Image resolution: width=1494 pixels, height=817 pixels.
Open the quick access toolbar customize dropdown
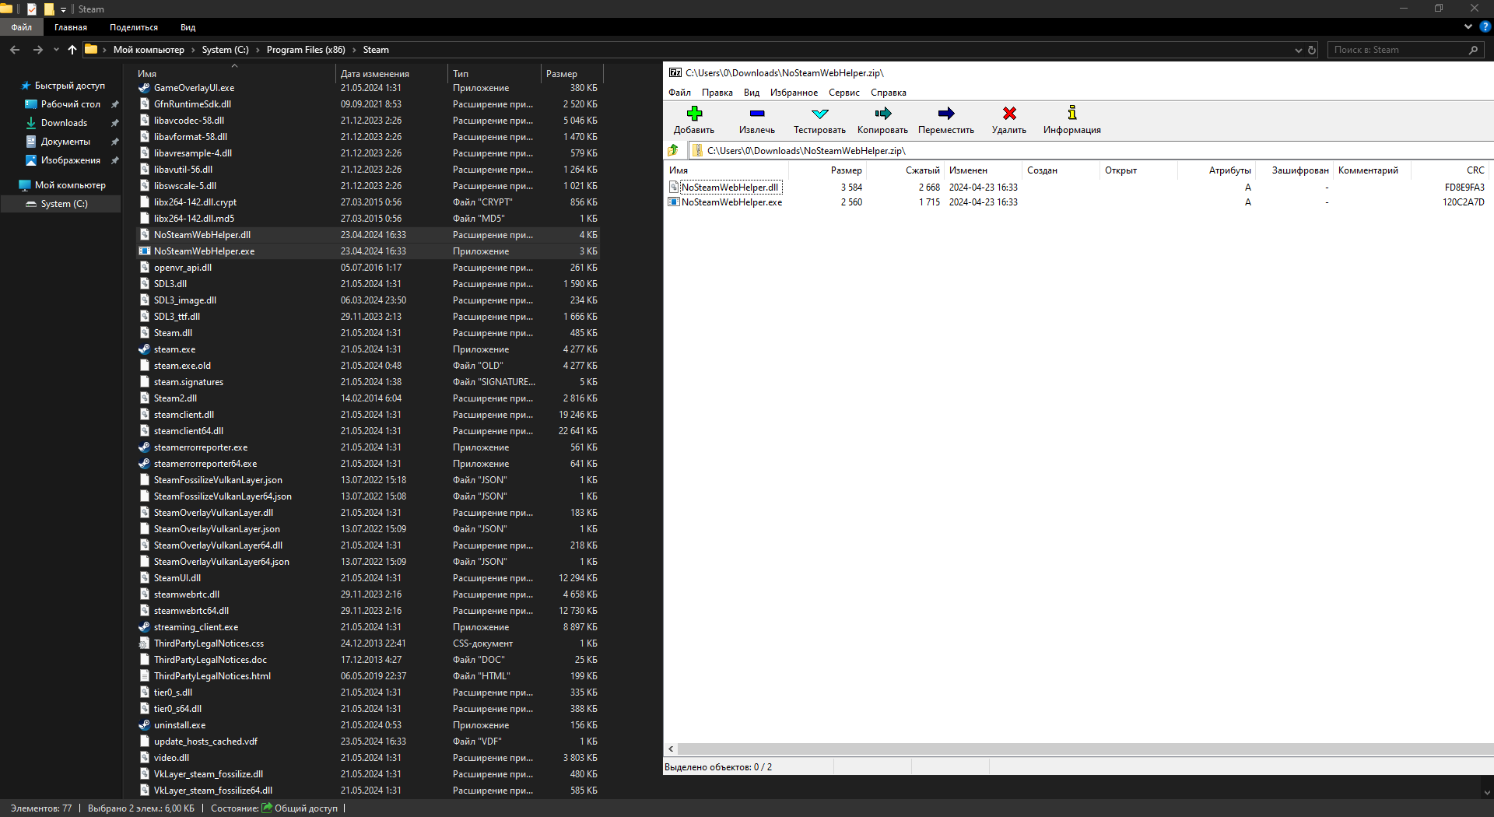coord(64,9)
